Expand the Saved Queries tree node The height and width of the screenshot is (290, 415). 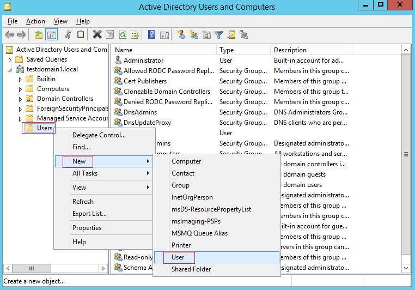tap(10, 59)
